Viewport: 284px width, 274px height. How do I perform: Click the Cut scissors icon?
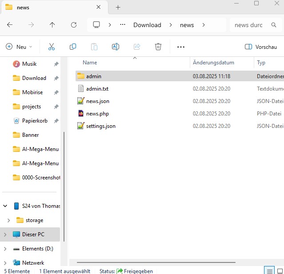pos(51,47)
